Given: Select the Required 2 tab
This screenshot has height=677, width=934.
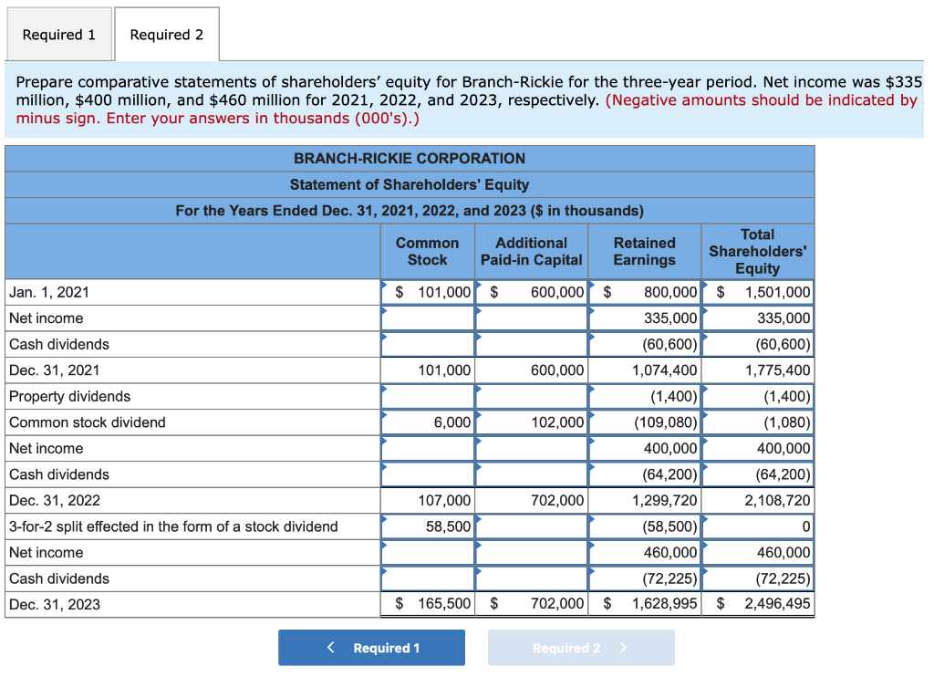Looking at the screenshot, I should (166, 34).
